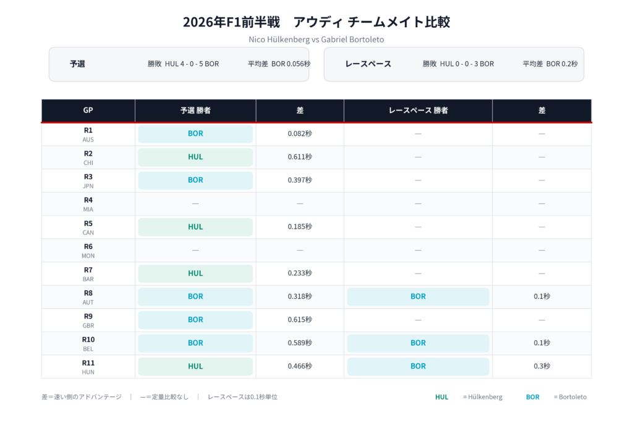The image size is (633, 431).
Task: Click the race pace BOR badge in R10 row
Action: coord(418,343)
